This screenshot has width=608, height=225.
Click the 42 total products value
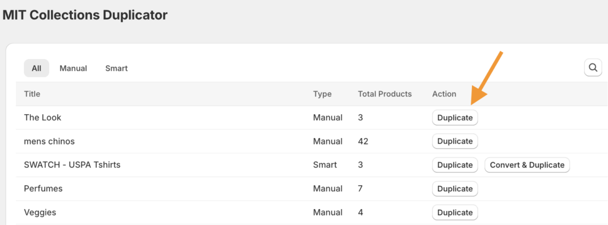[363, 142]
